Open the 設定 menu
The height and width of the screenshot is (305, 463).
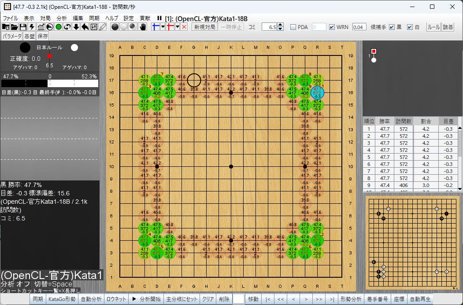[129, 18]
